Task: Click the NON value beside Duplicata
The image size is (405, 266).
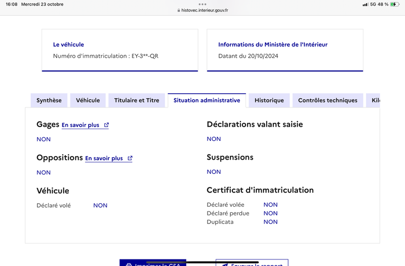Action: pos(271,222)
